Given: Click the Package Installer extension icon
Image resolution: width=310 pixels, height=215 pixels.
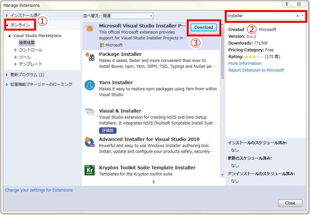Looking at the screenshot, I should click(90, 57).
